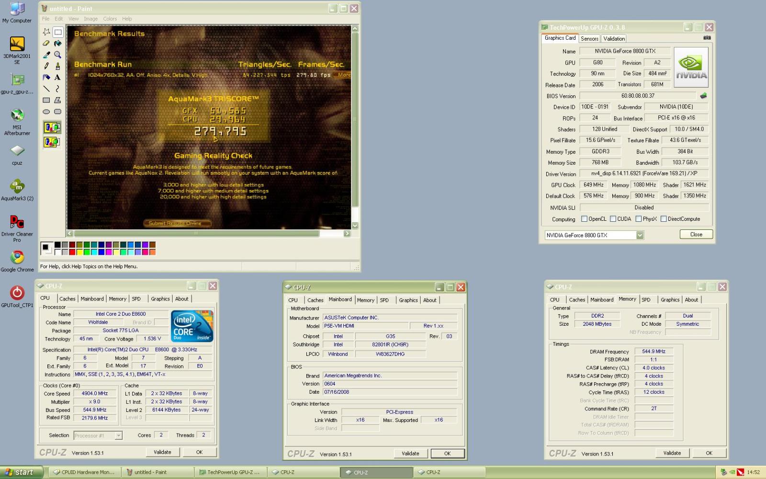Switch to CPUID Hardware Monitor taskbar item

85,472
